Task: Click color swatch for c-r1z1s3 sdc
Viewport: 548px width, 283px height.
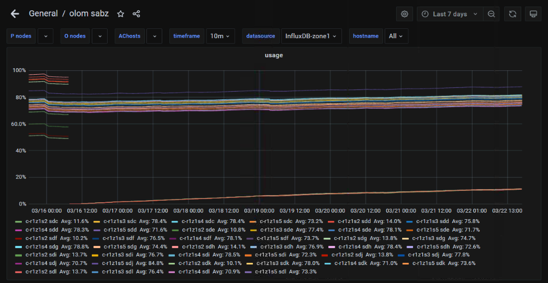Action: pyautogui.click(x=97, y=221)
